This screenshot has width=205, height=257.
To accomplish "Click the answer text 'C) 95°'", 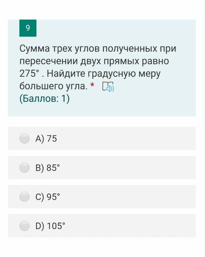I will [48, 197].
